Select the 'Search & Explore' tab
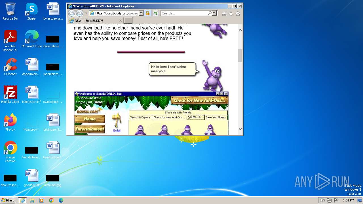The image size is (363, 204). tap(140, 117)
